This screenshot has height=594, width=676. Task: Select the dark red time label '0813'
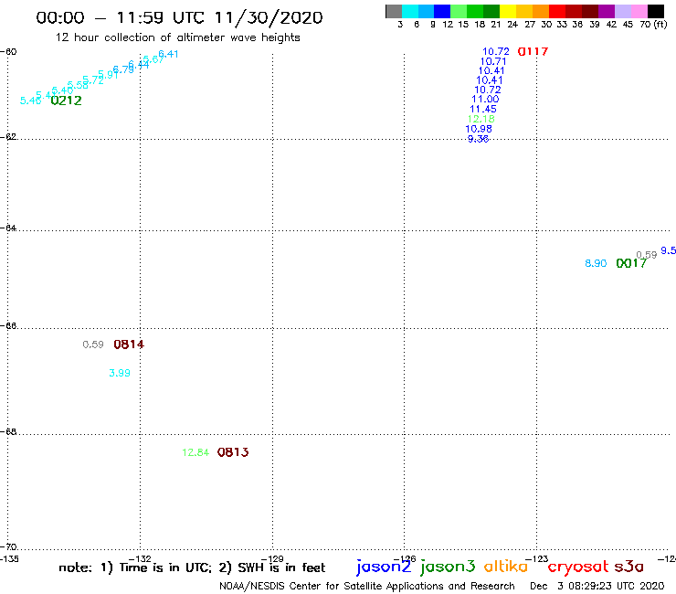[233, 452]
